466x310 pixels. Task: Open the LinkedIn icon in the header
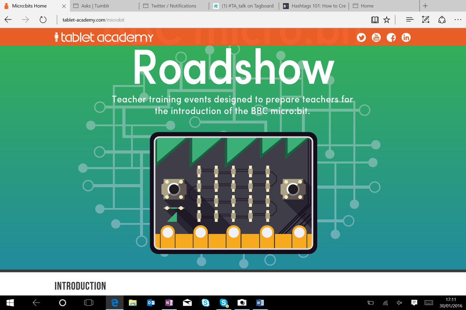coord(406,37)
